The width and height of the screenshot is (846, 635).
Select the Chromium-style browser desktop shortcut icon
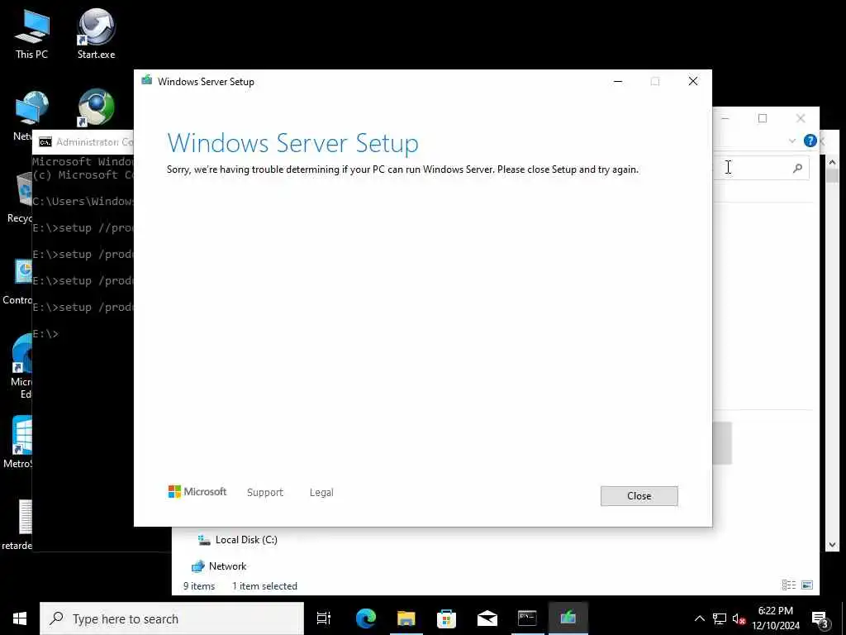(96, 107)
